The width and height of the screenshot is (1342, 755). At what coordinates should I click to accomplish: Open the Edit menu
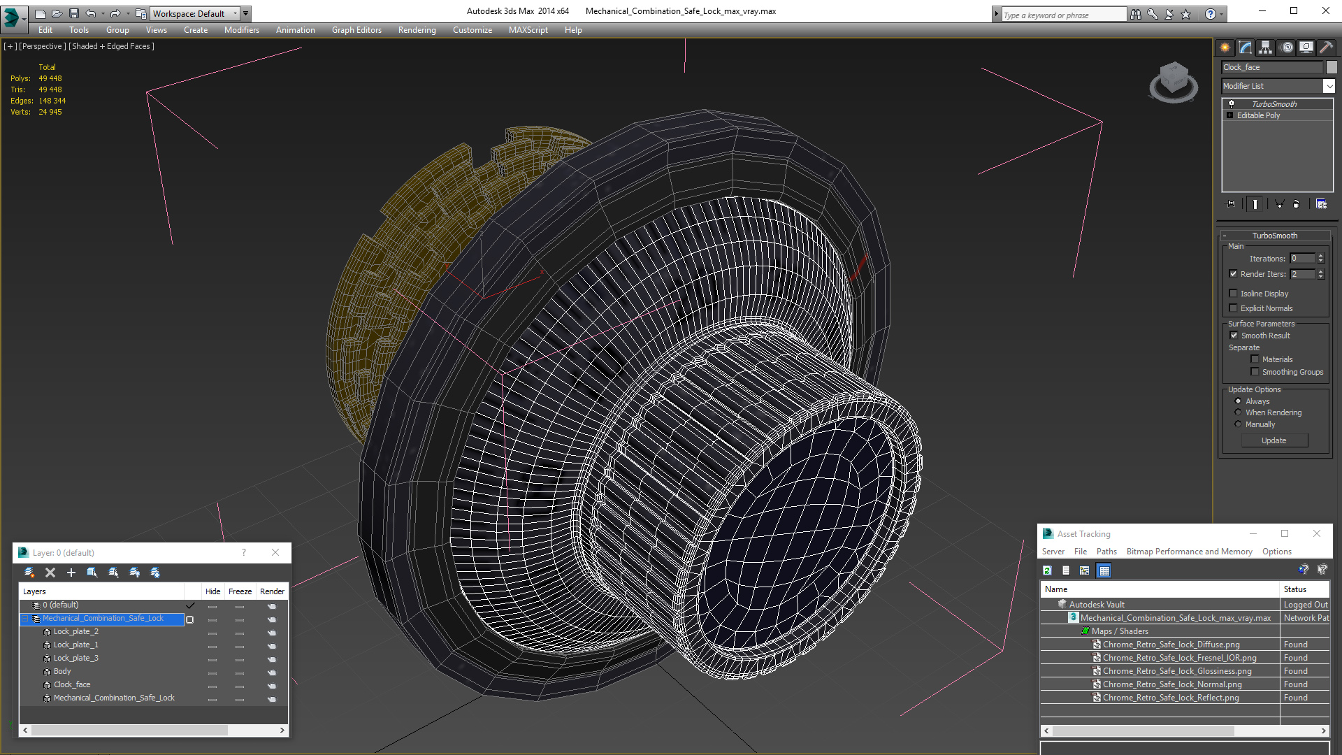coord(45,30)
